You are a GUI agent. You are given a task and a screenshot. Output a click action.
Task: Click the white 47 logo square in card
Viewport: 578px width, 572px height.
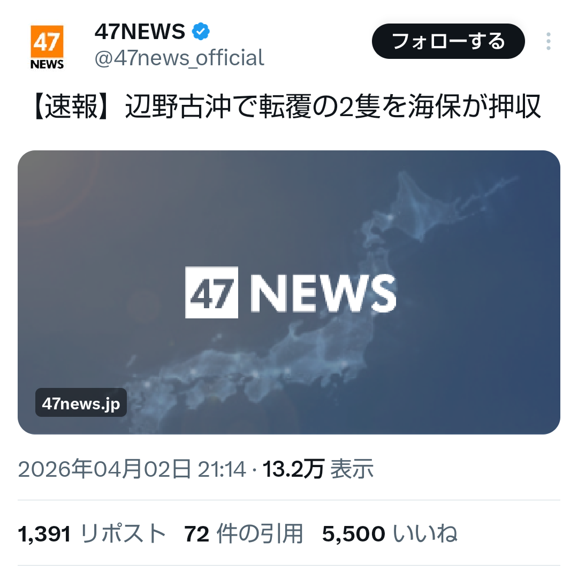(211, 292)
